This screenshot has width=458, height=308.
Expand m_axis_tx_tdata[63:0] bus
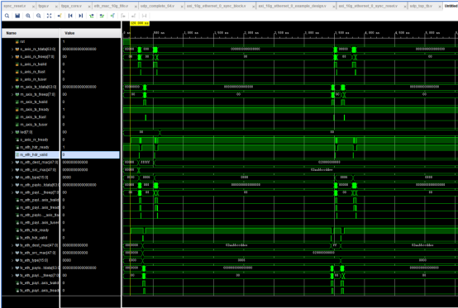(x=12, y=87)
